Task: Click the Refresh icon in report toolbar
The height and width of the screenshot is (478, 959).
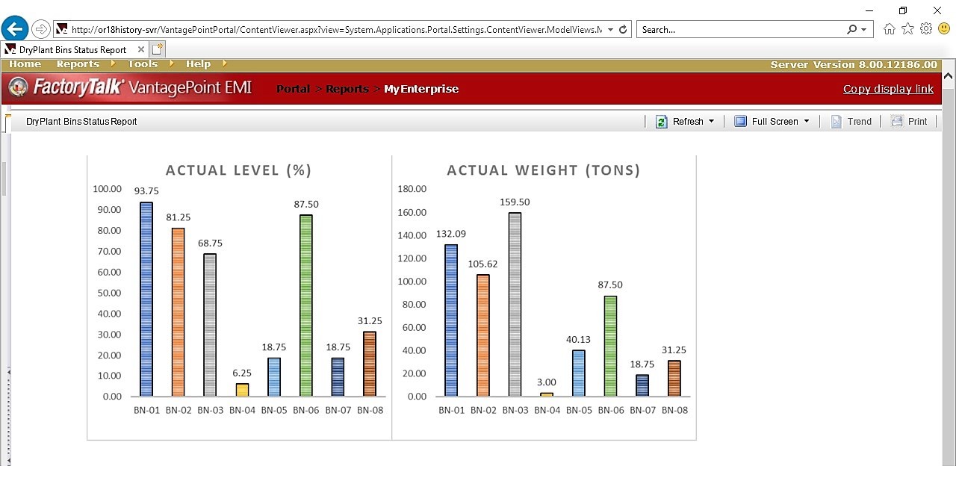Action: tap(661, 122)
